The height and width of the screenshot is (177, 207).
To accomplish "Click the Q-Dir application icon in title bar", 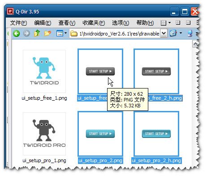I will click(x=10, y=11).
